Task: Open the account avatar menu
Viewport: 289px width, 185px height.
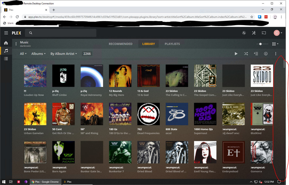Action: 278,33
